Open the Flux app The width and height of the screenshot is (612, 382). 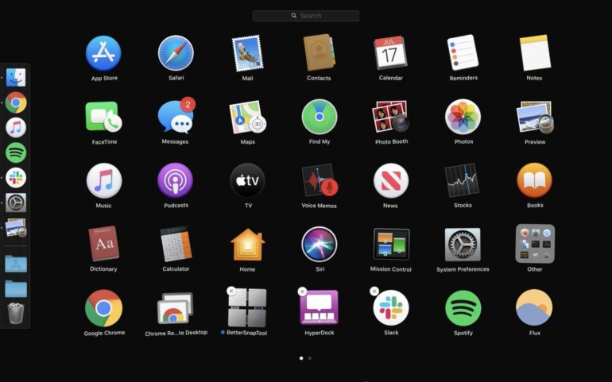tap(534, 308)
